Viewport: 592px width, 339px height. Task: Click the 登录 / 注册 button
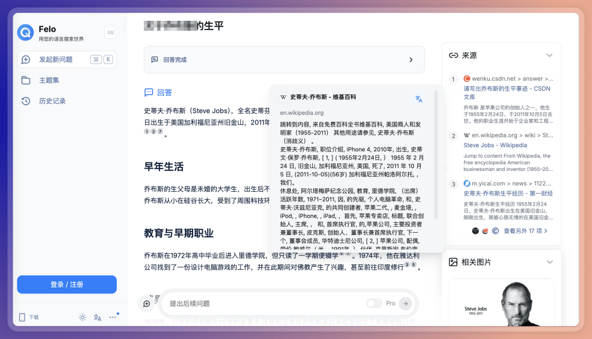[66, 285]
